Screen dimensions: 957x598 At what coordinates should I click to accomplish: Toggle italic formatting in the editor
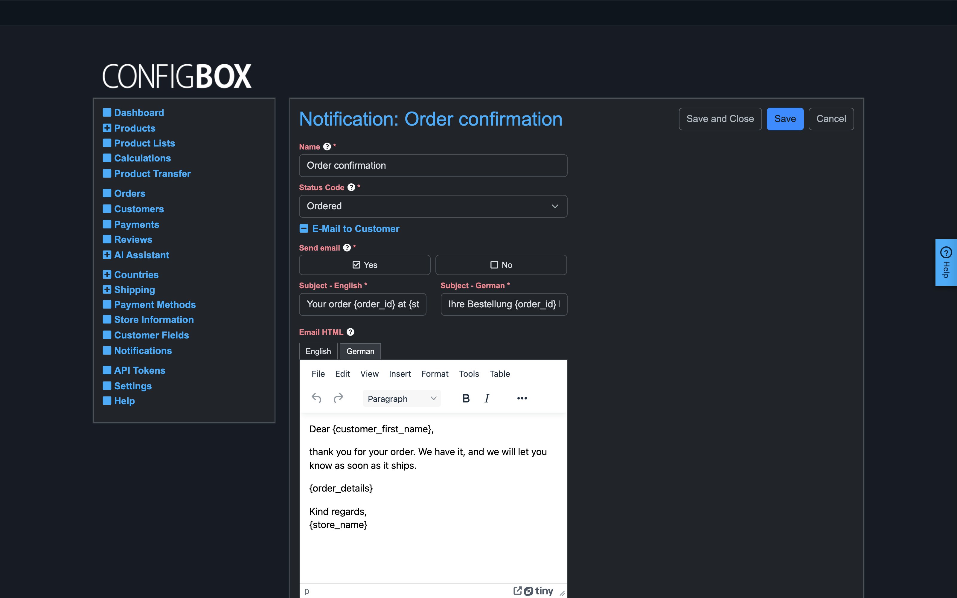tap(487, 398)
